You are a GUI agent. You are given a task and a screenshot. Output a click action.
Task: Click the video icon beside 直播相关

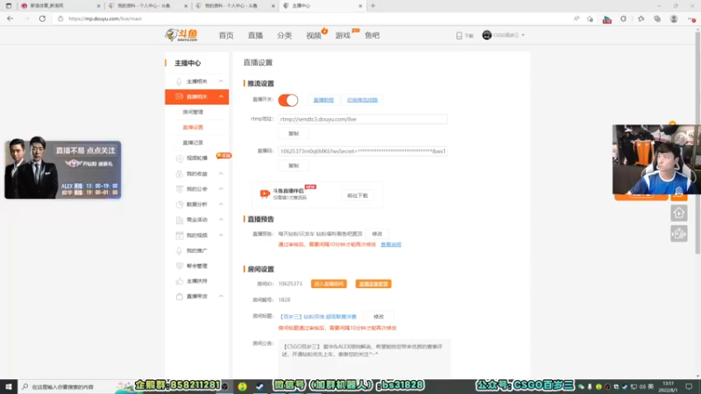(179, 96)
